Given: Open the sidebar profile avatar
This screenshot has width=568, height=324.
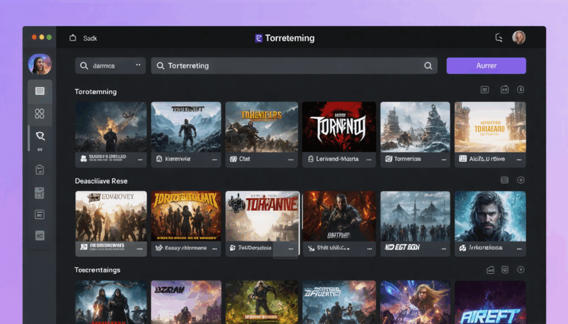Looking at the screenshot, I should tap(40, 64).
